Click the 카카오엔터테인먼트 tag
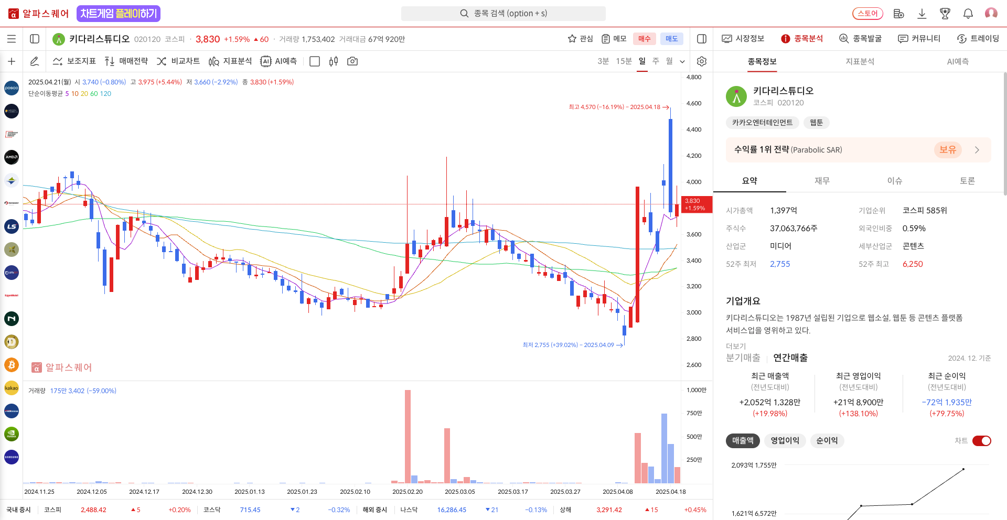 pos(762,123)
